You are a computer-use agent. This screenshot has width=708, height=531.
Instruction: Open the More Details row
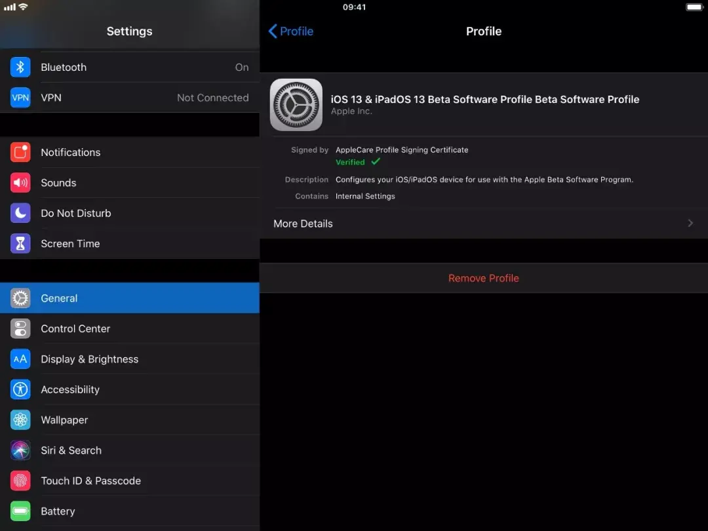point(484,223)
